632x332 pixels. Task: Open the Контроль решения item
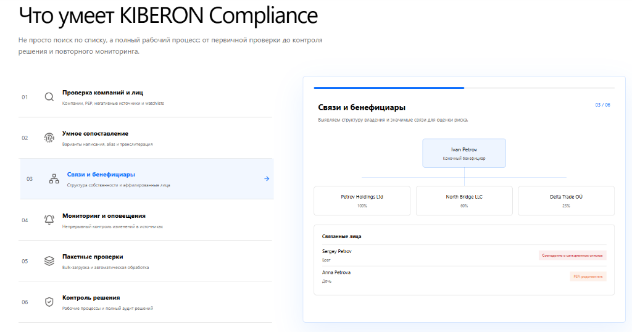coord(145,302)
